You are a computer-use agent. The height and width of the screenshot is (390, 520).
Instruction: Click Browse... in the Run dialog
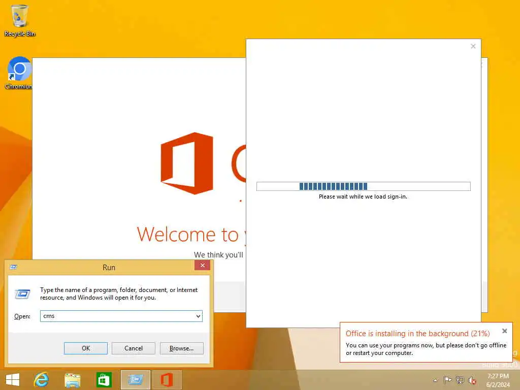[181, 348]
